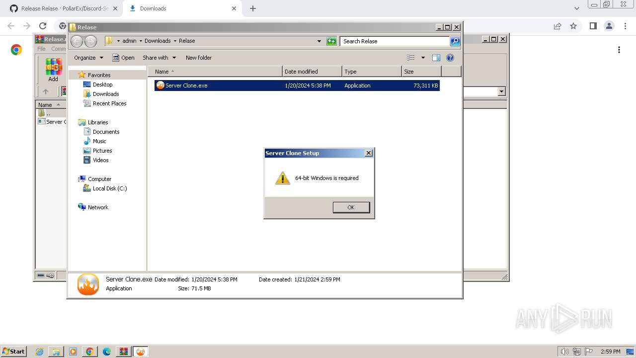Open Explorer help icon
Image resolution: width=636 pixels, height=358 pixels.
(x=450, y=58)
